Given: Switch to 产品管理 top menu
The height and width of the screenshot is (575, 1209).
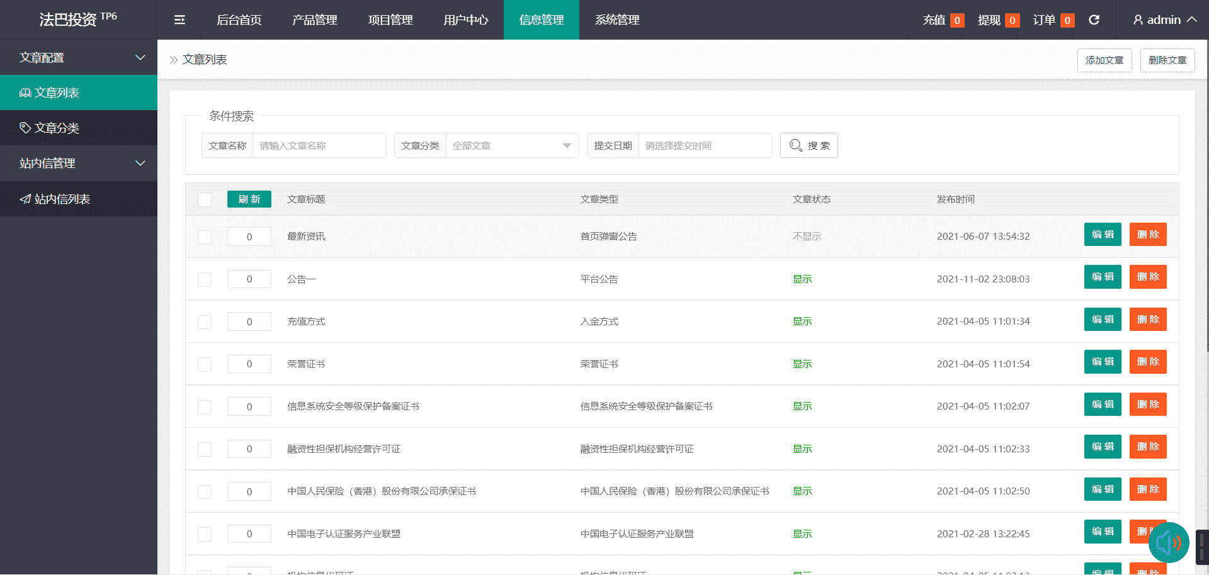Looking at the screenshot, I should (x=315, y=20).
